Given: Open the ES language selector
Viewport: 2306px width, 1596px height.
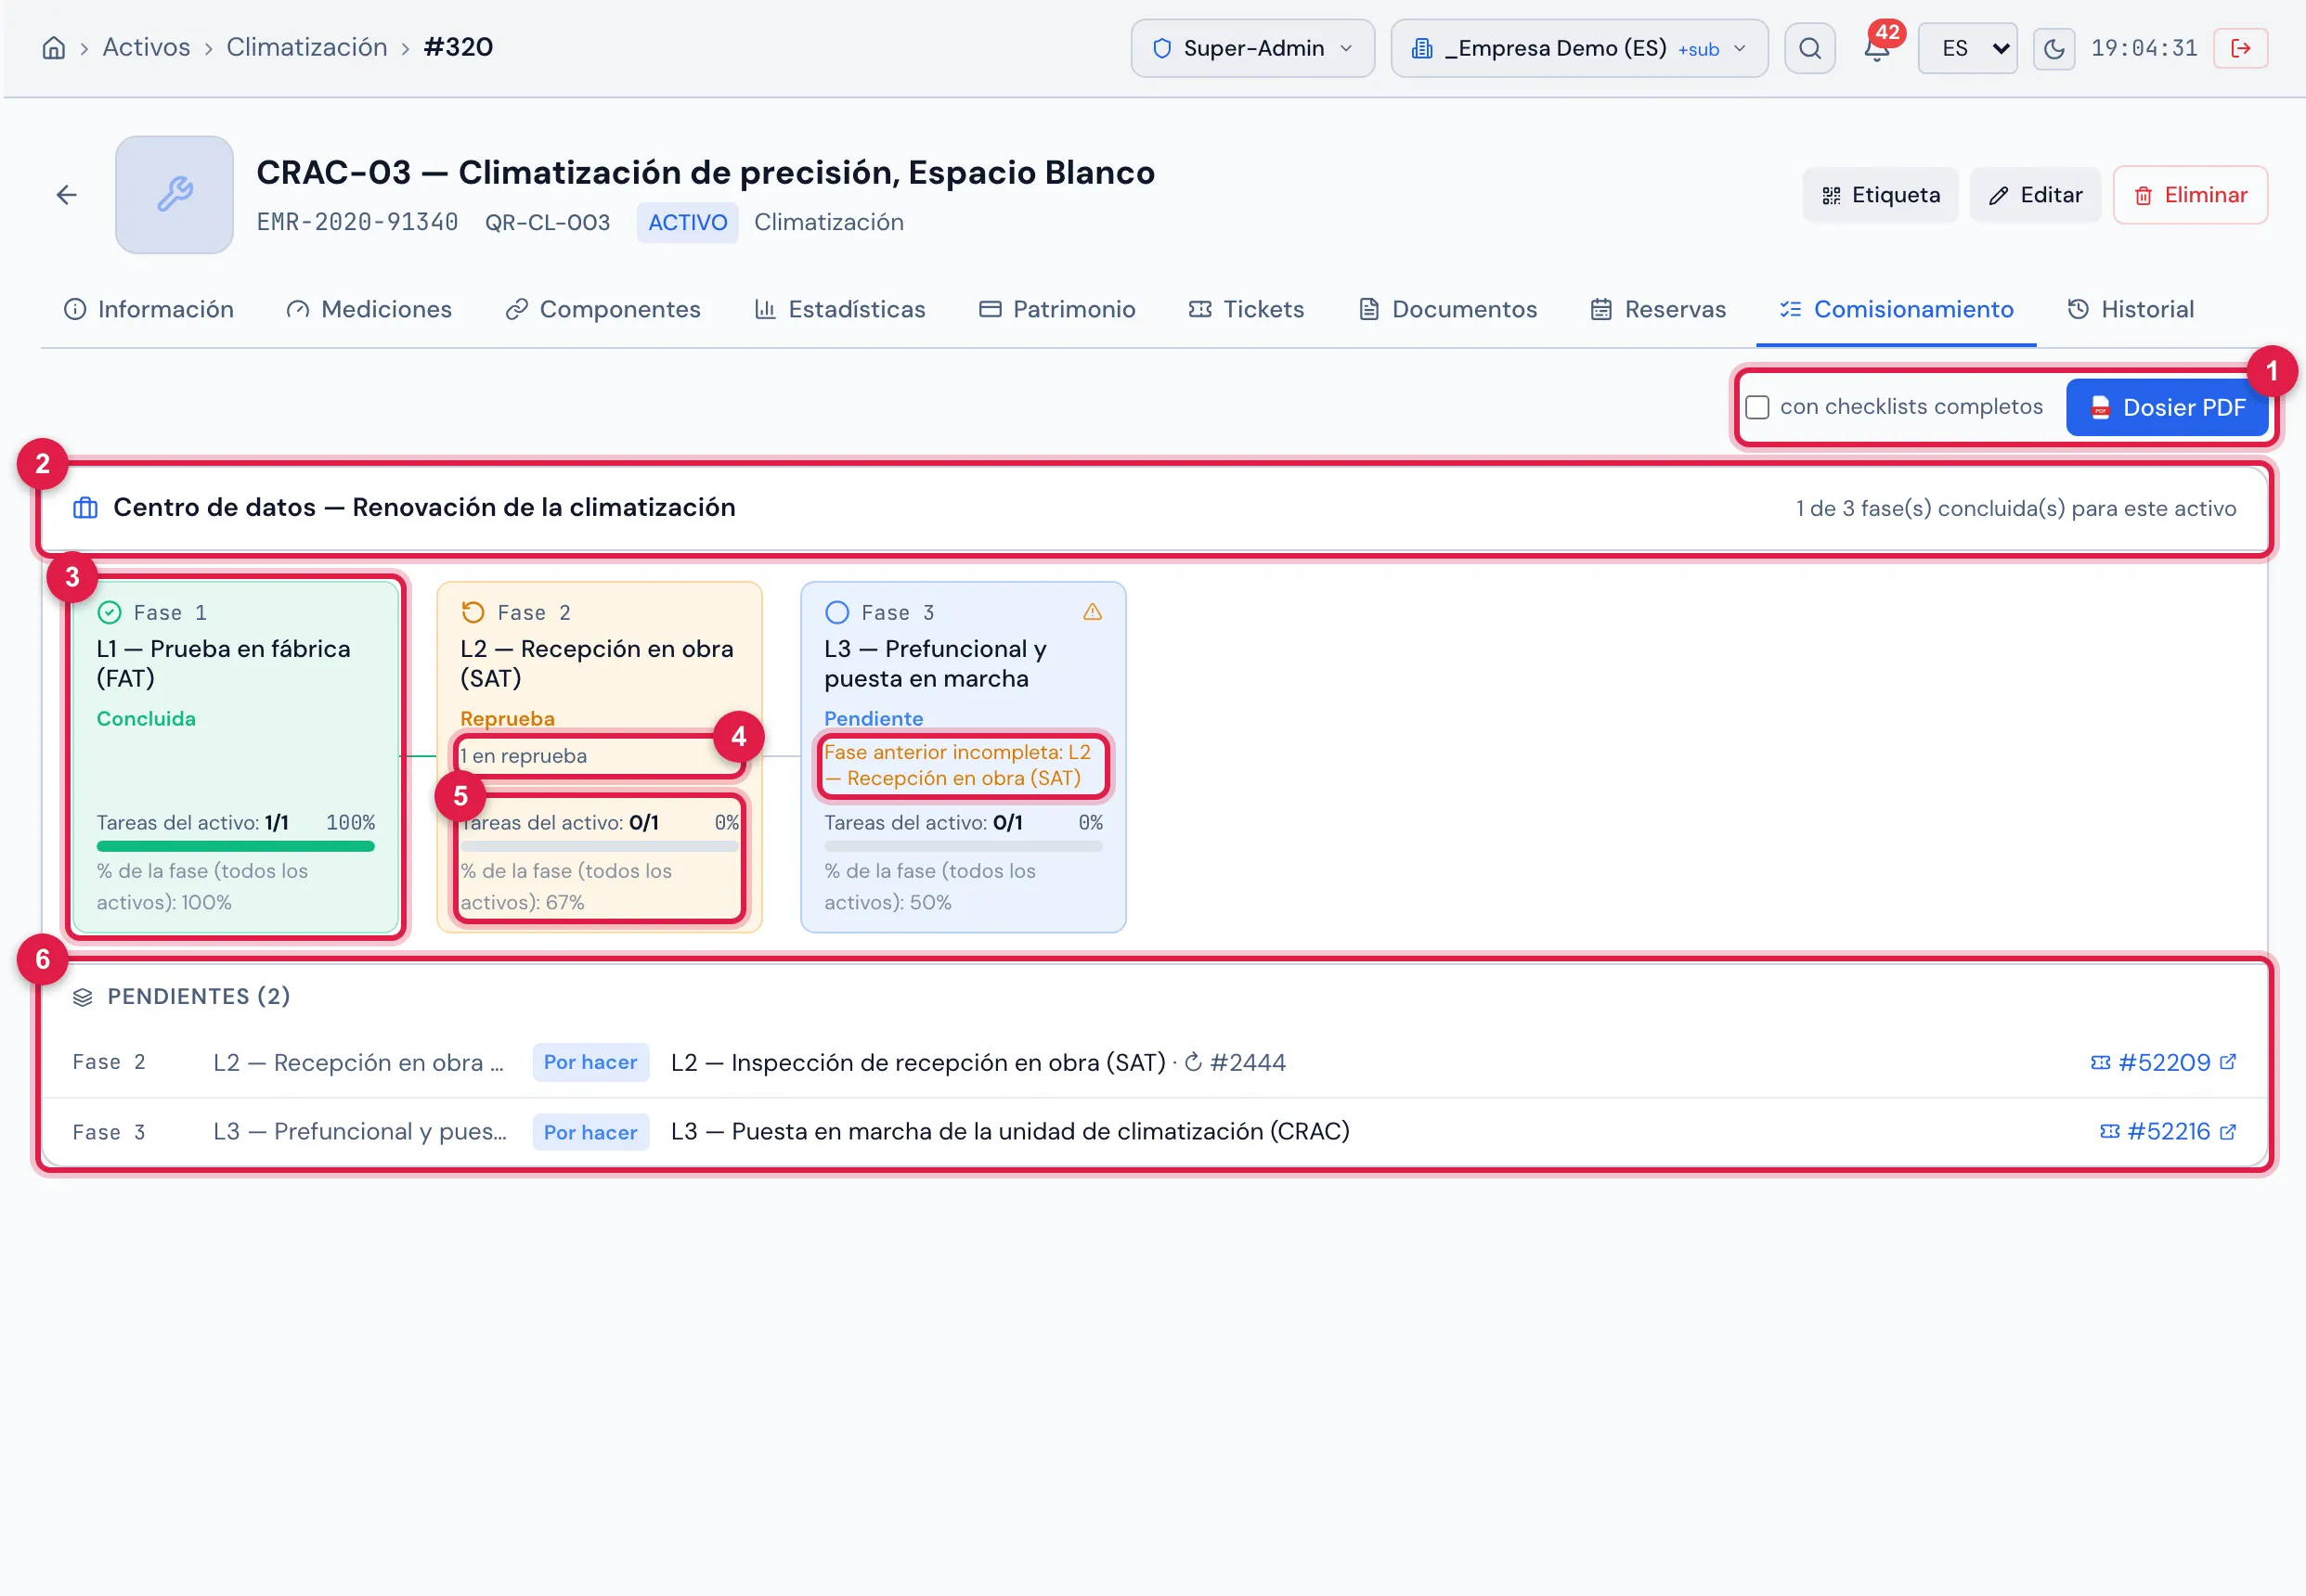Looking at the screenshot, I should click(x=1966, y=48).
